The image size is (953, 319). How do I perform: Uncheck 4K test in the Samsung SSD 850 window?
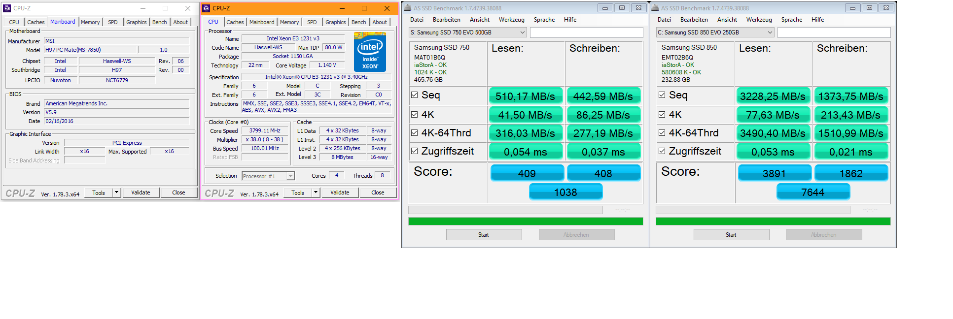[x=662, y=115]
